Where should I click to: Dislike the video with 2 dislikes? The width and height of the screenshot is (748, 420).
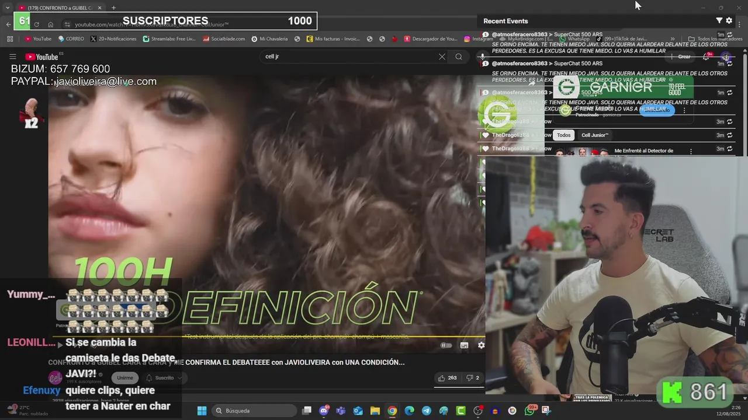(472, 378)
